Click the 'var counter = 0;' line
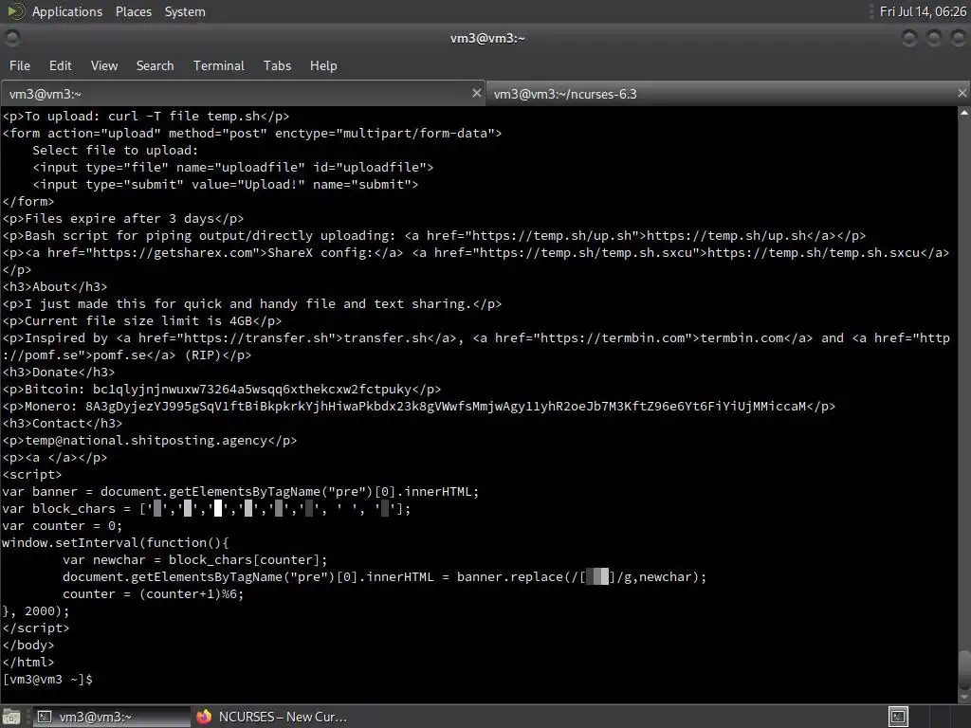 coord(62,525)
